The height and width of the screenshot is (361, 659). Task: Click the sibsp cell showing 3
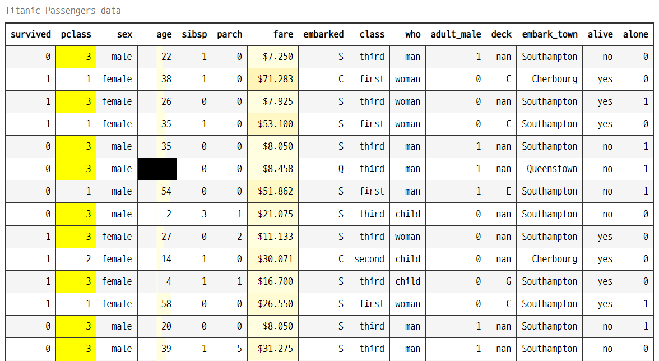click(194, 214)
